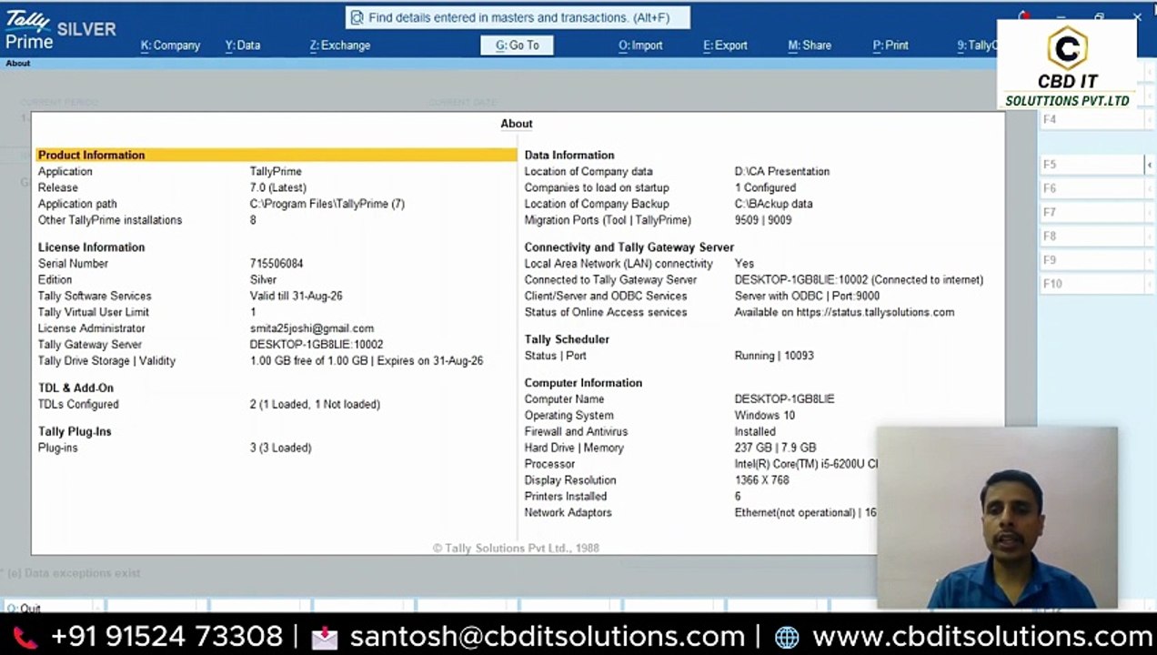Click the Serial Number 715506084

tap(277, 264)
